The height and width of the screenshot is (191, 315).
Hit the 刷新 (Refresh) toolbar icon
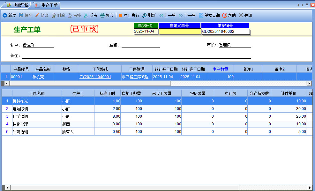point(145,15)
